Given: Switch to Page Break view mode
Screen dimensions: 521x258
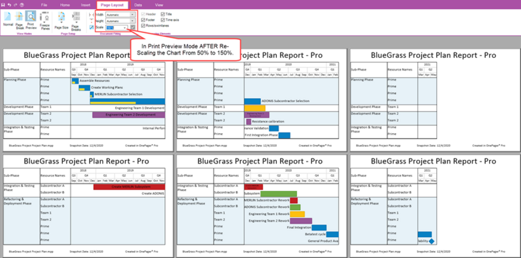Looking at the screenshot, I should pyautogui.click(x=20, y=20).
